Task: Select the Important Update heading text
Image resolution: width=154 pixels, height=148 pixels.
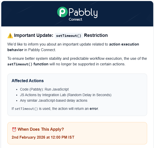Action: (x=33, y=35)
